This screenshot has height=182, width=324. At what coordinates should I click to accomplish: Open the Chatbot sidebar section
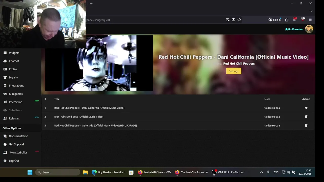click(14, 61)
